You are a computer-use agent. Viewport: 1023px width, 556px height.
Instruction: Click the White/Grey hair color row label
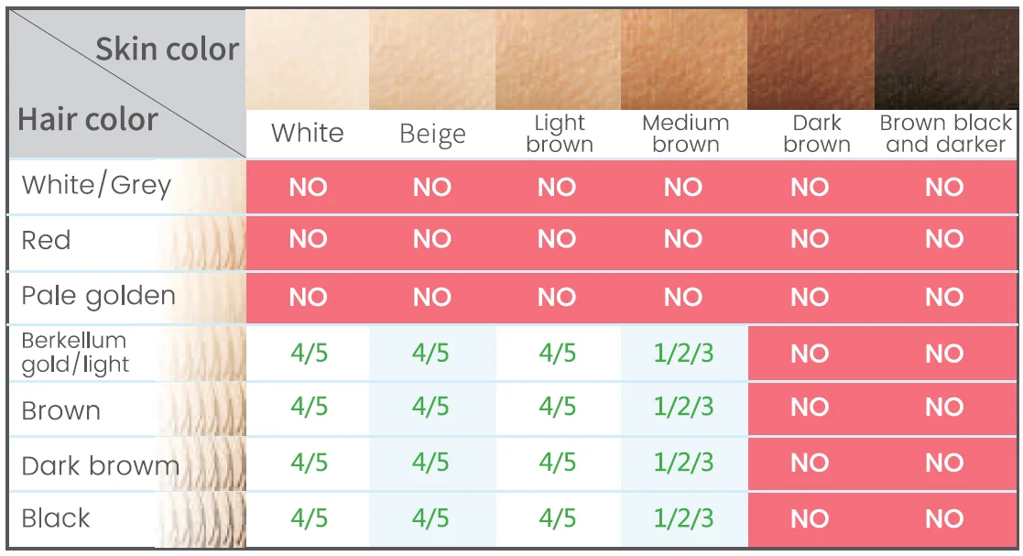click(x=96, y=186)
